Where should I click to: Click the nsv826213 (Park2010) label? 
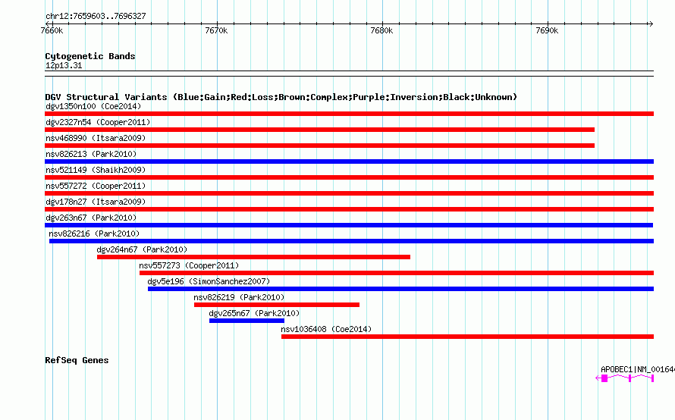point(91,154)
